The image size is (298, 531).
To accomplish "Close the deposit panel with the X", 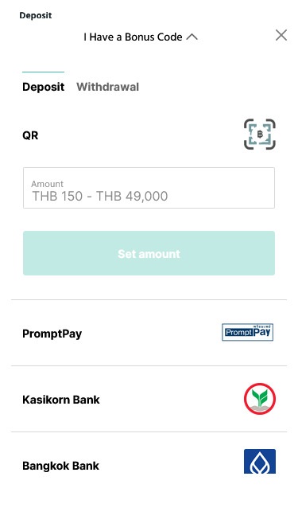I will 281,35.
